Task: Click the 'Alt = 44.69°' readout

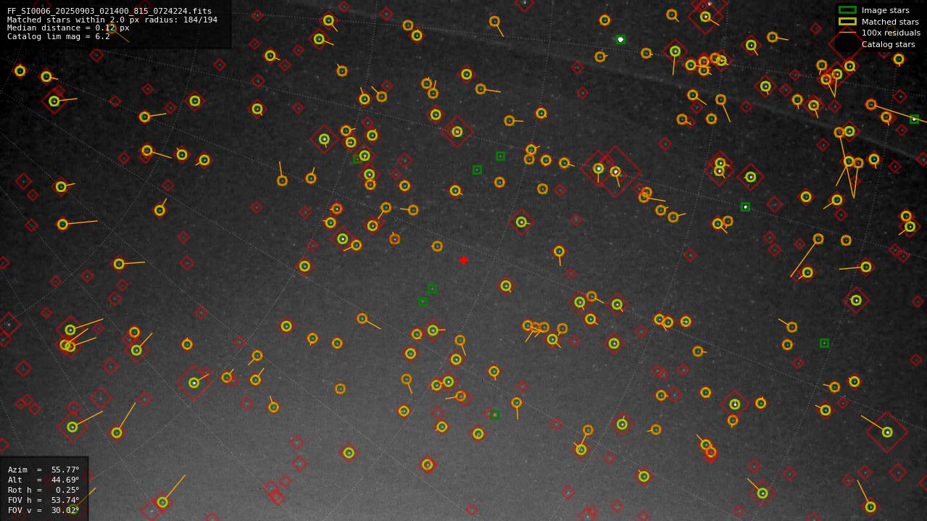Action: pyautogui.click(x=43, y=480)
